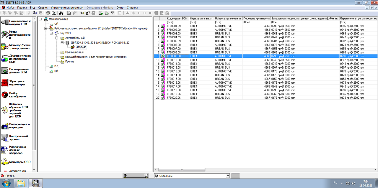Click row header number 15
This screenshot has width=378, height=188.
(x=157, y=79)
